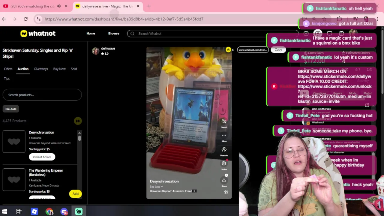Screen dimensions: 384x216
Task: Copy the live stream link
Action: point(278,50)
